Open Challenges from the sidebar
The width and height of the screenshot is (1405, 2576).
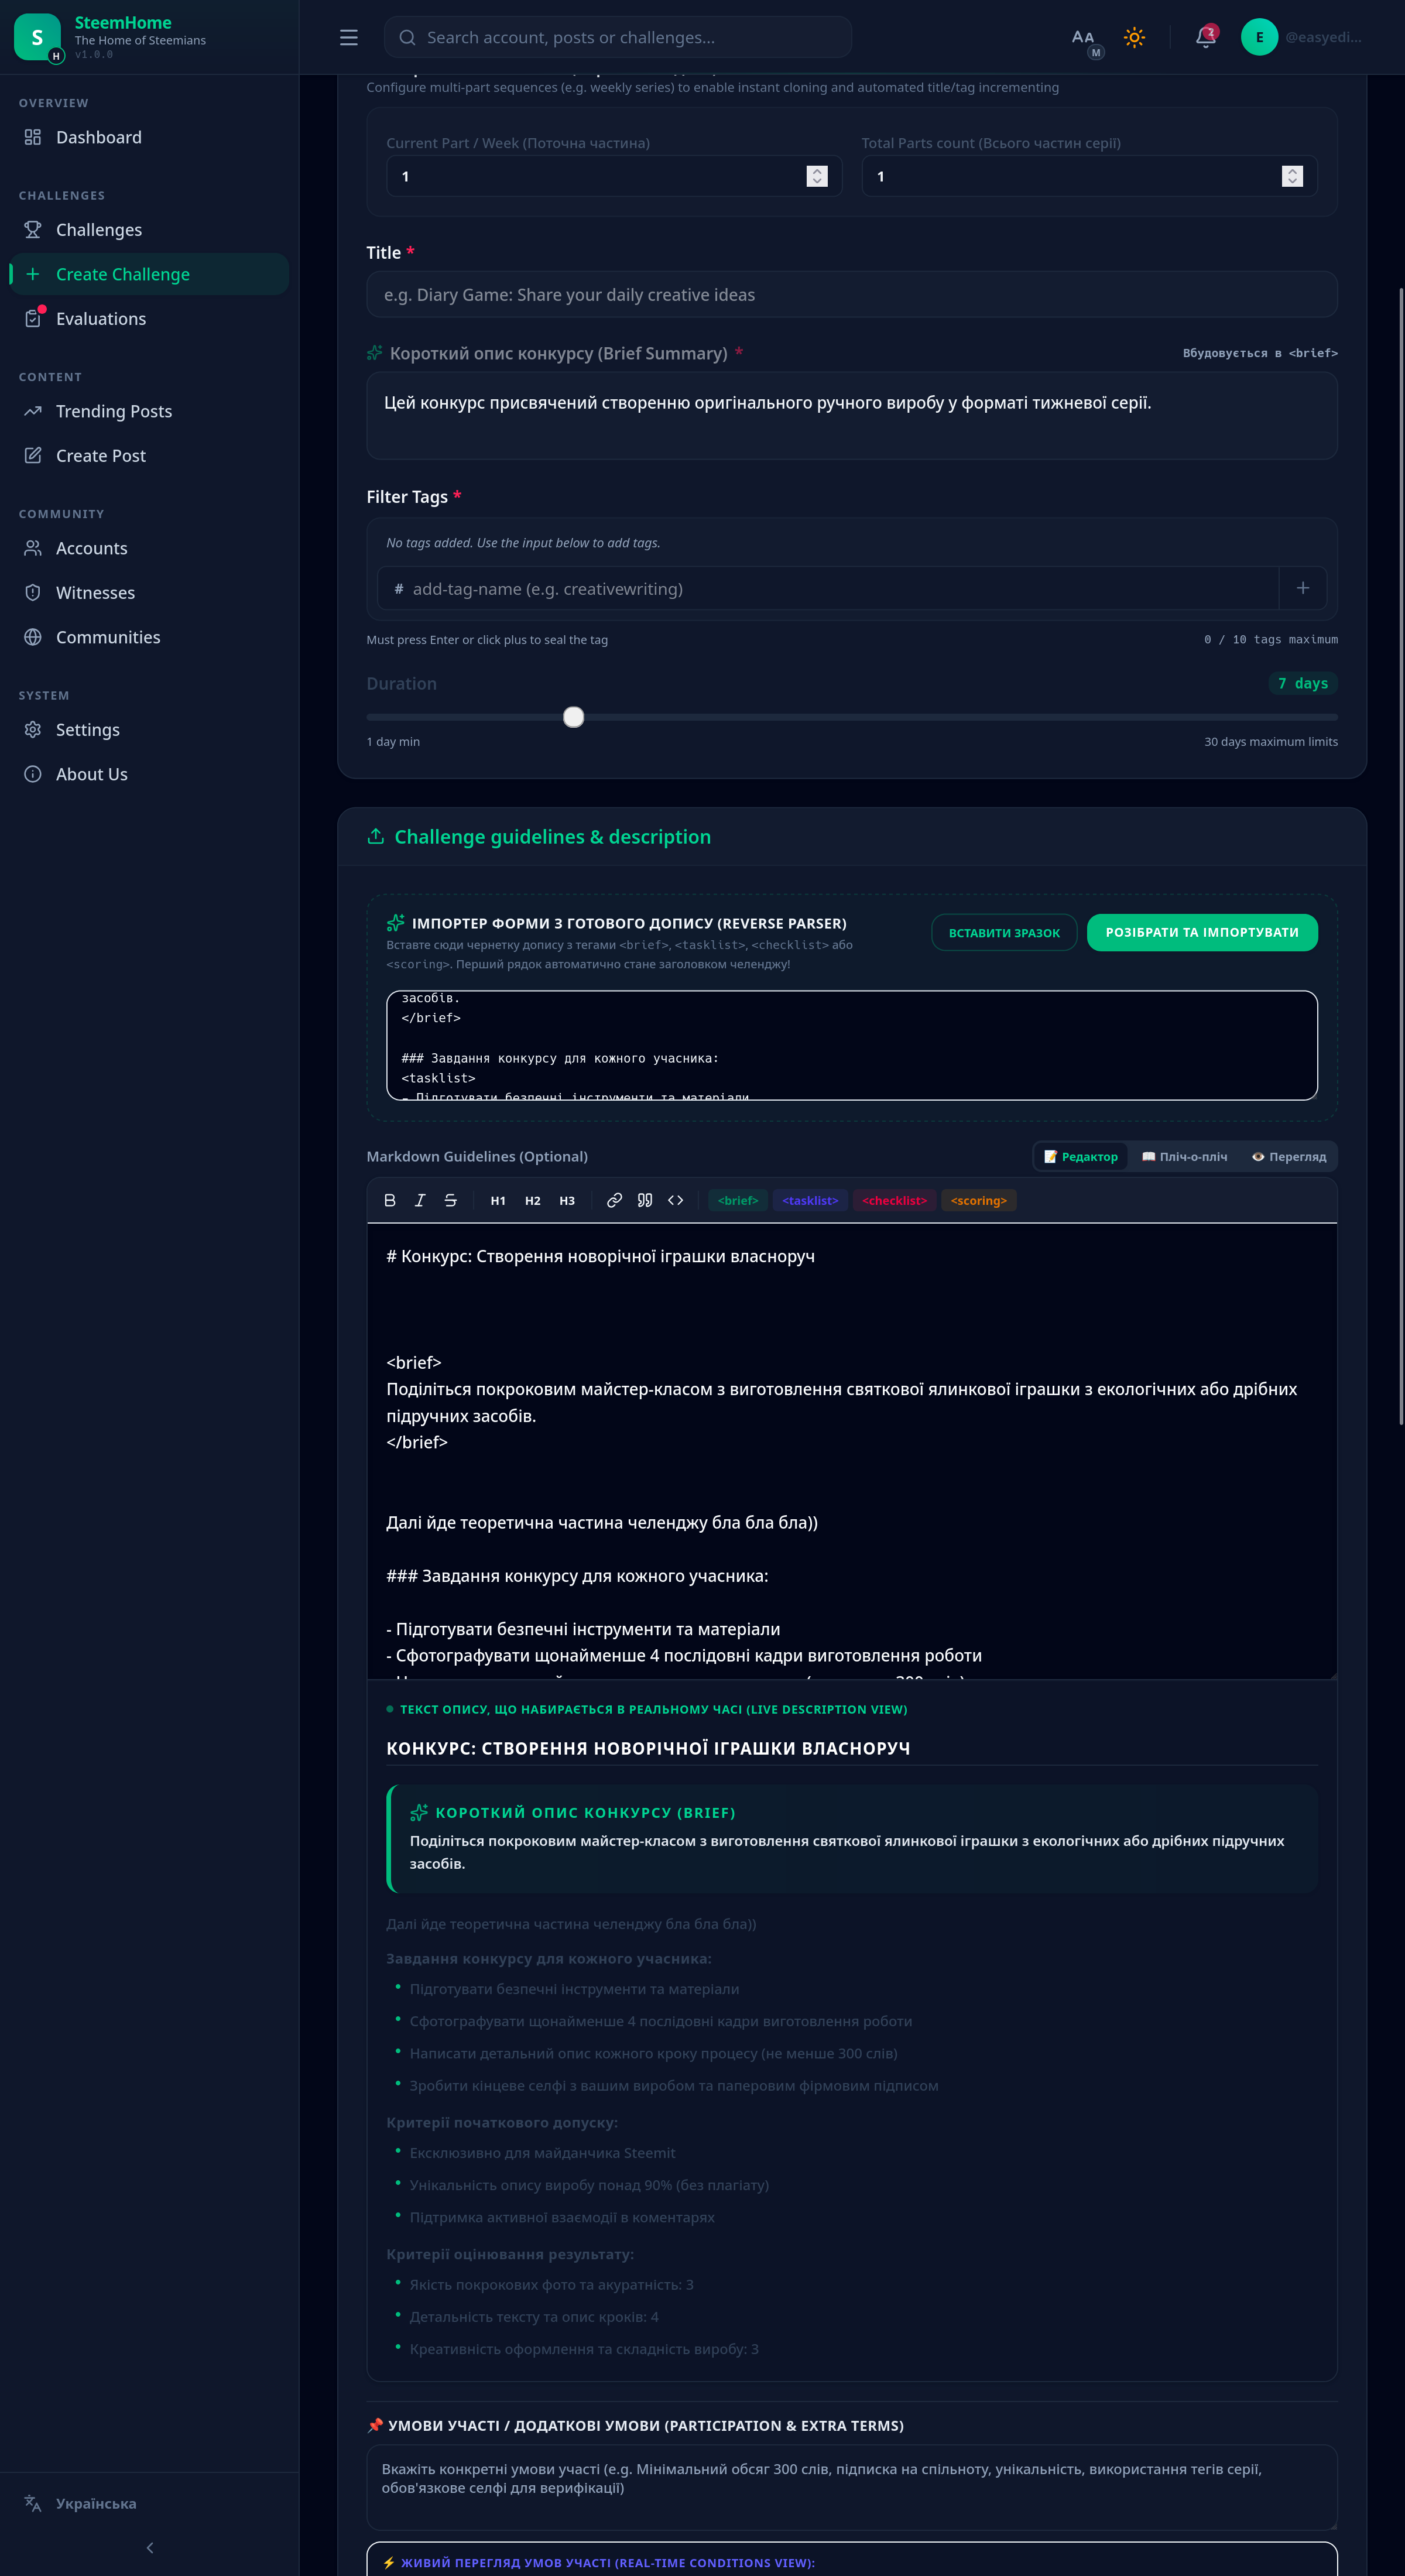[x=149, y=230]
